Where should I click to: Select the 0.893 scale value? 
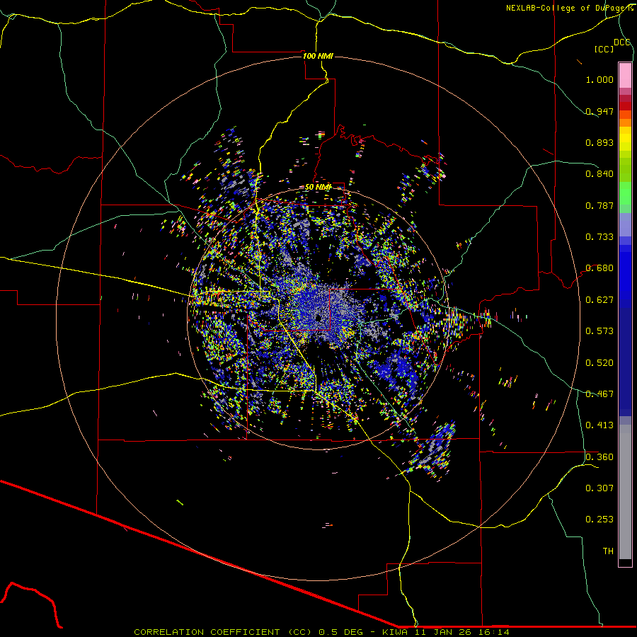point(599,142)
